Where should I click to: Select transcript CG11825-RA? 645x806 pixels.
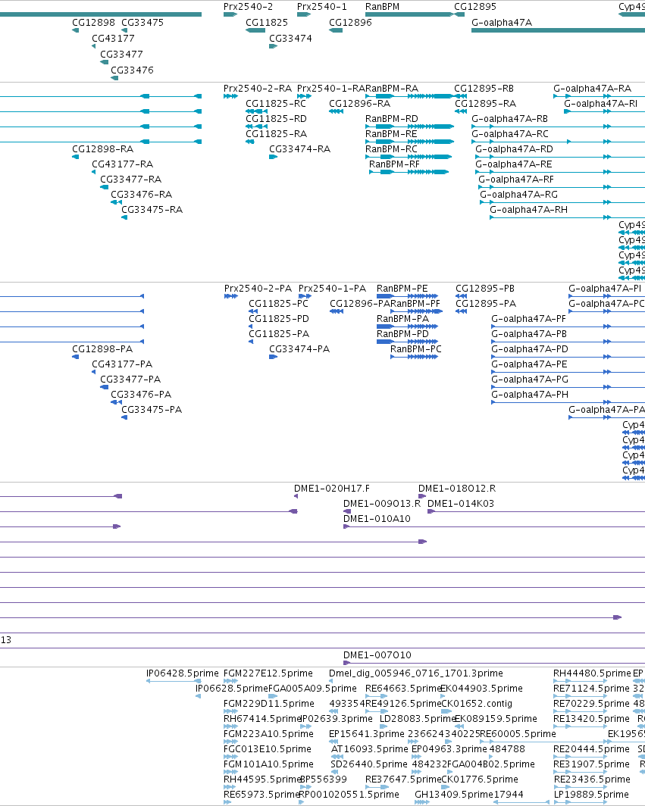[276, 134]
